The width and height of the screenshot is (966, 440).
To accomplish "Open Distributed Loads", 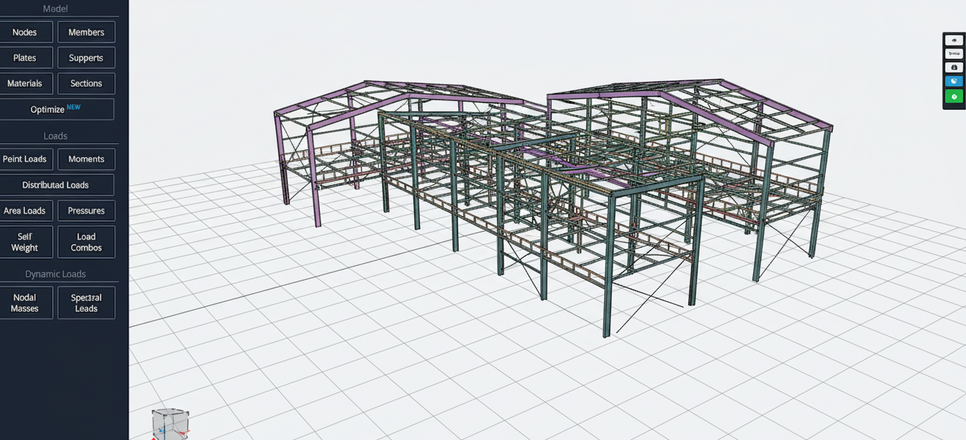I will [56, 185].
